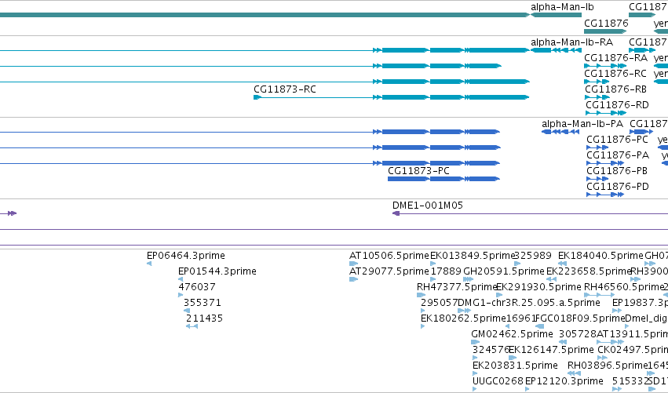Open EST feature 325989
This screenshot has height=393, width=668.
[x=517, y=264]
